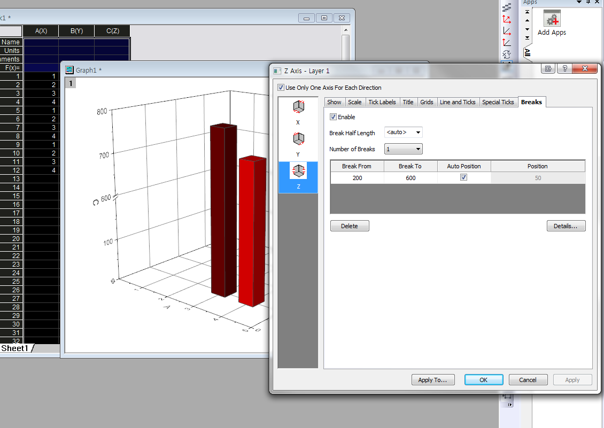The height and width of the screenshot is (428, 604).
Task: Click the Apply To... button
Action: point(433,380)
